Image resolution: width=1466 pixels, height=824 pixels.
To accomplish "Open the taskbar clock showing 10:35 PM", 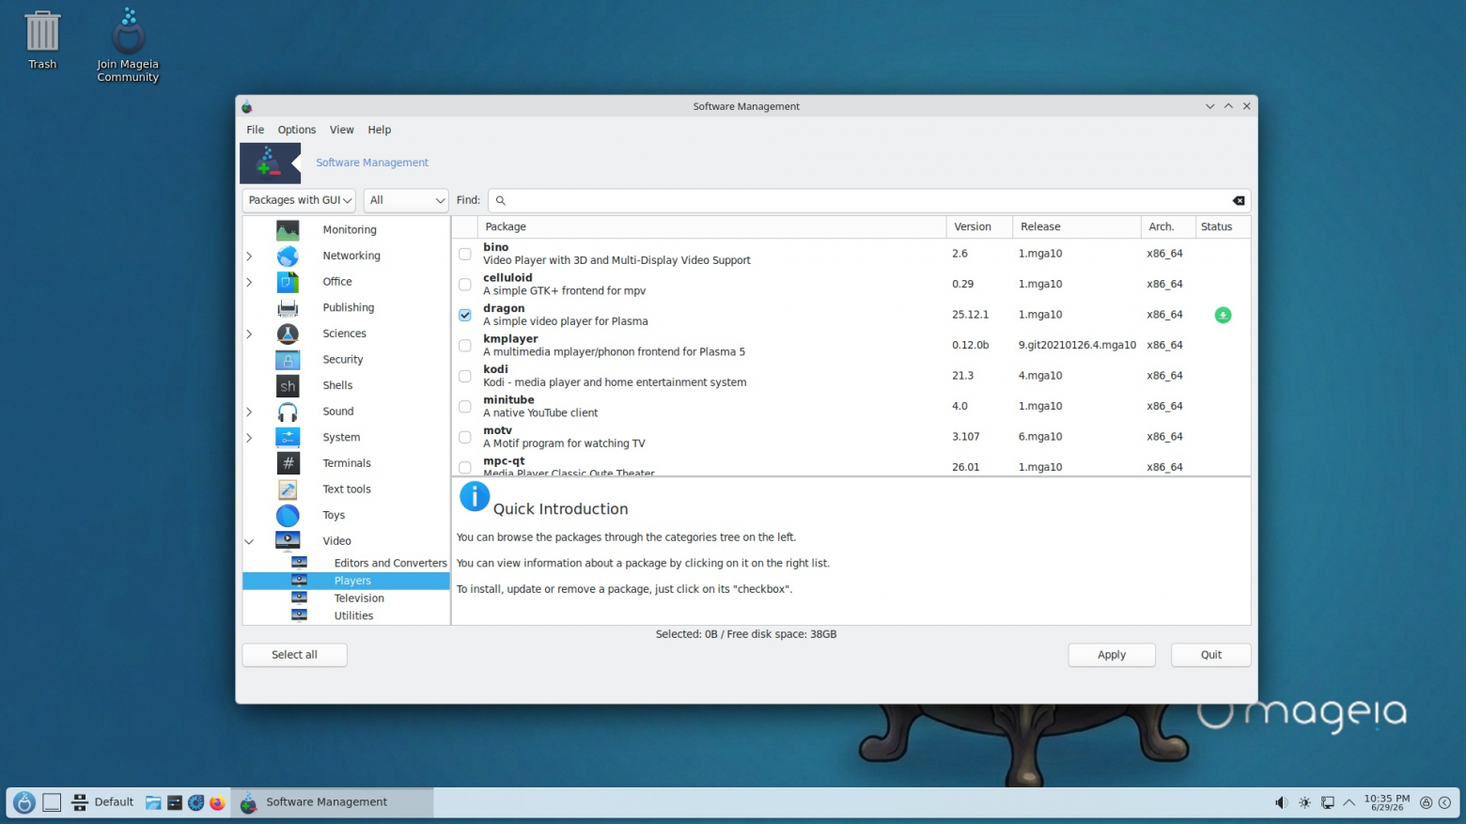I will (1387, 802).
